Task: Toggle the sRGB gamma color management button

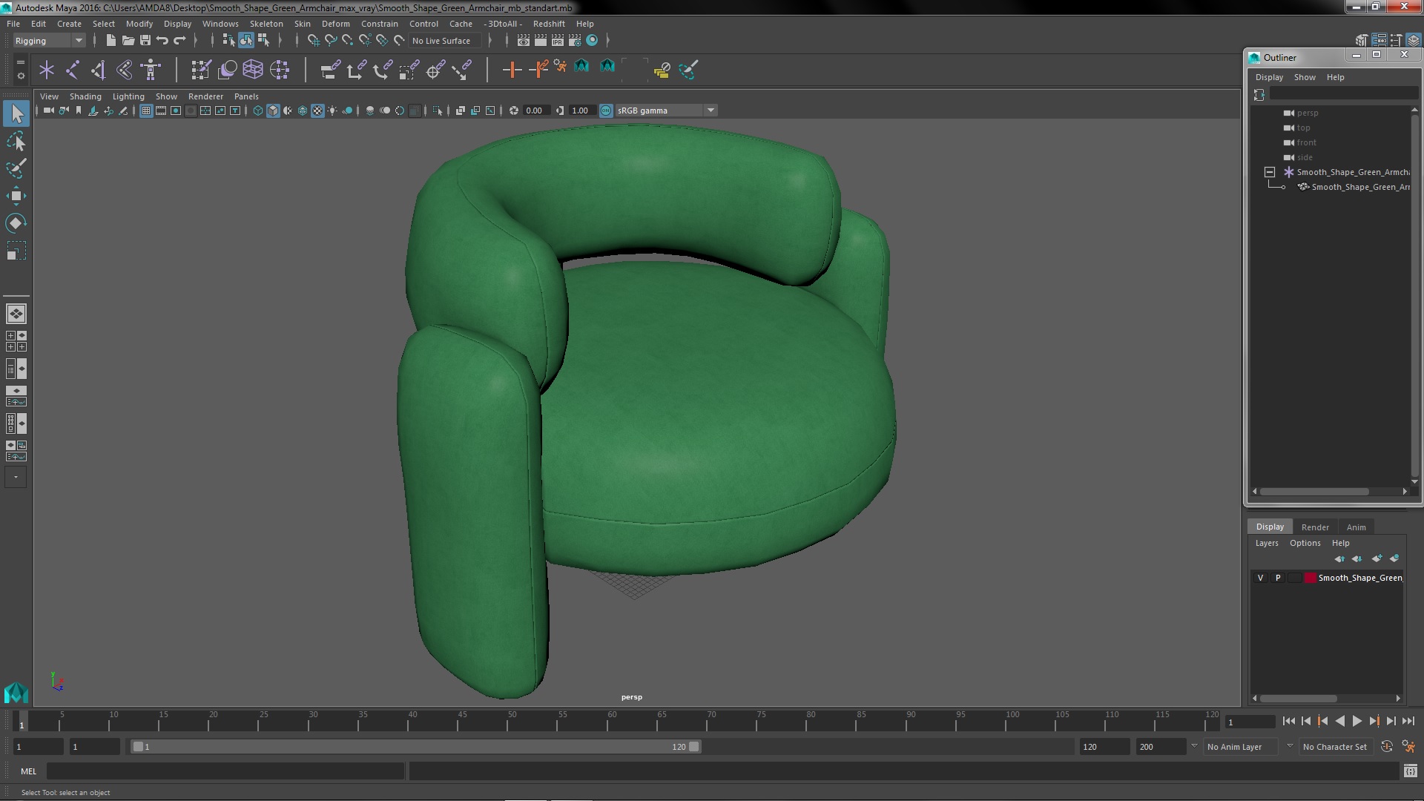Action: pos(606,111)
